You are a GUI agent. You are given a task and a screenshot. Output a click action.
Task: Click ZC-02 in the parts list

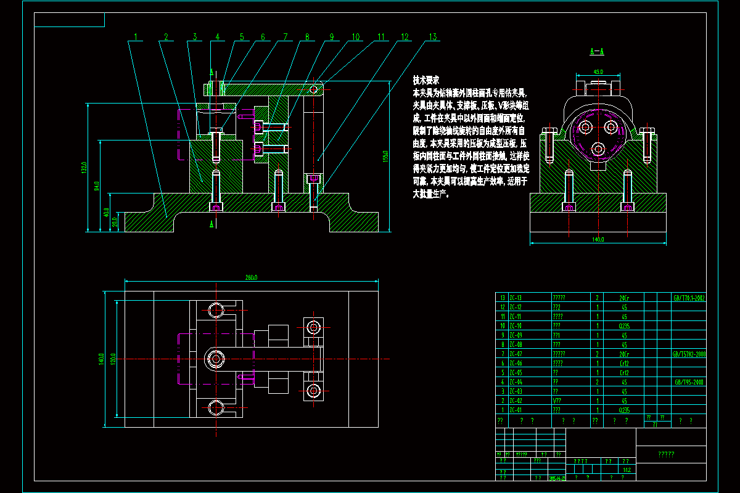point(516,401)
